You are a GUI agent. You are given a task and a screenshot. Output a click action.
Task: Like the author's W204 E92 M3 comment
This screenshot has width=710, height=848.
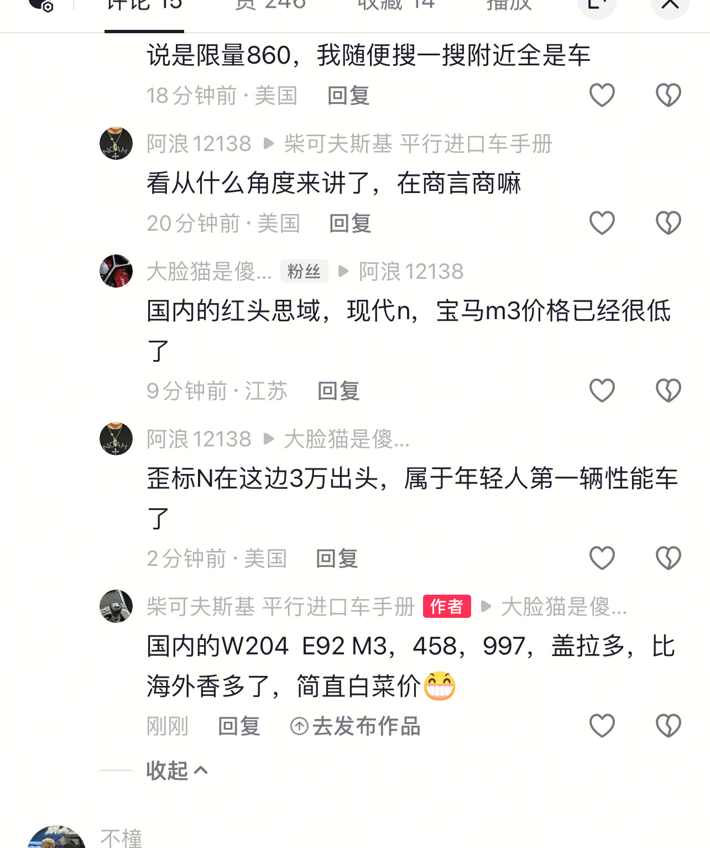pyautogui.click(x=602, y=726)
